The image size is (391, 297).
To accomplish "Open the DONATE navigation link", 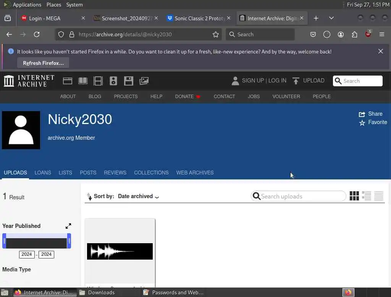I will [187, 97].
